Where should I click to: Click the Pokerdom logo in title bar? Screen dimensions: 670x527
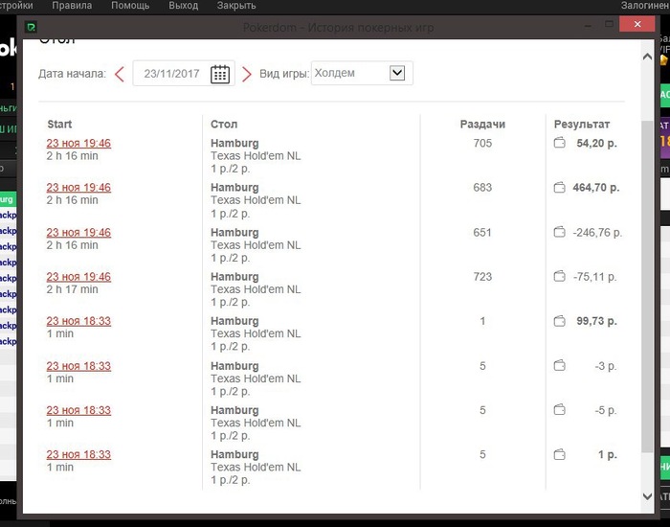pyautogui.click(x=31, y=28)
